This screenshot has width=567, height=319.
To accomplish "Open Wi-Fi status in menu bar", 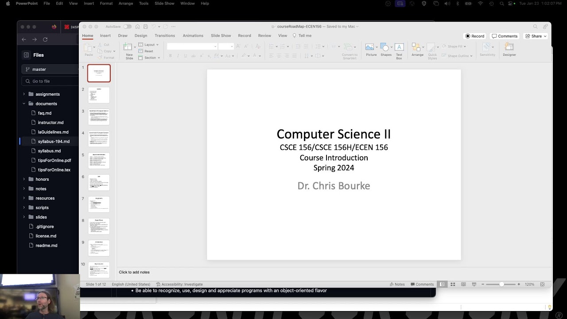I will 480,4.
